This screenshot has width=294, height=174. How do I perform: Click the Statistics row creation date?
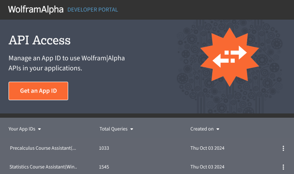tap(207, 167)
